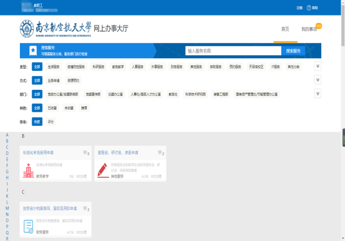Click the help question mark icon

coord(309,8)
